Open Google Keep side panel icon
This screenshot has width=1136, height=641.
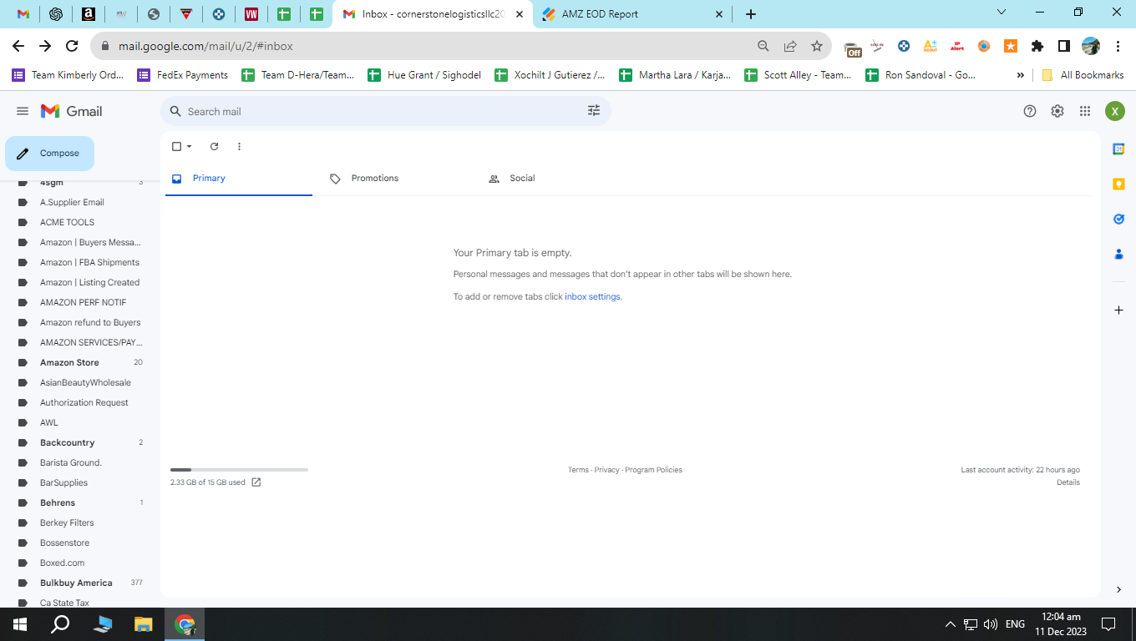click(x=1118, y=184)
